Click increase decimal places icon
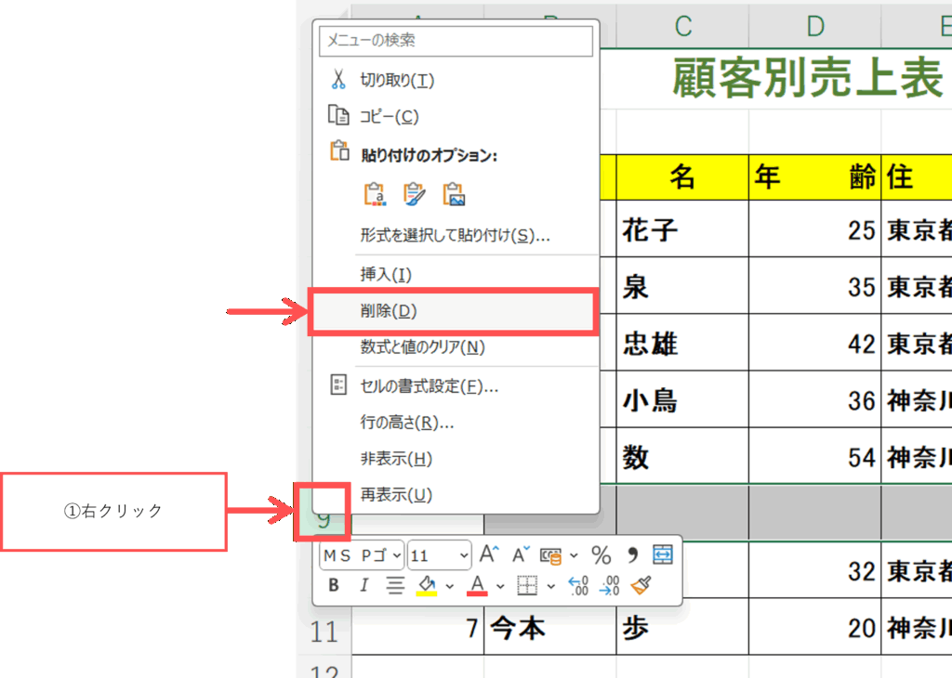Viewport: 952px width, 678px height. tap(578, 585)
